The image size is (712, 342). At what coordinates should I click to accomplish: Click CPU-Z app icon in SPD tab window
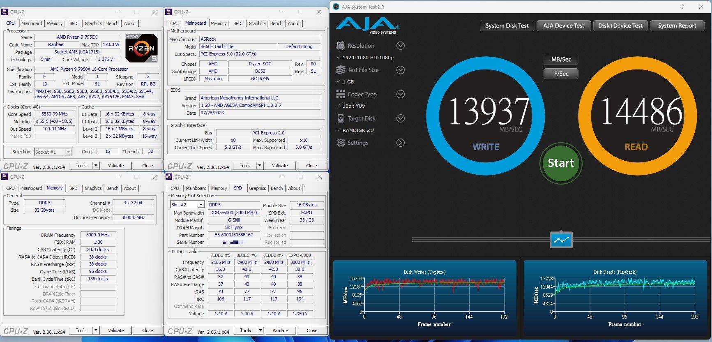(169, 177)
